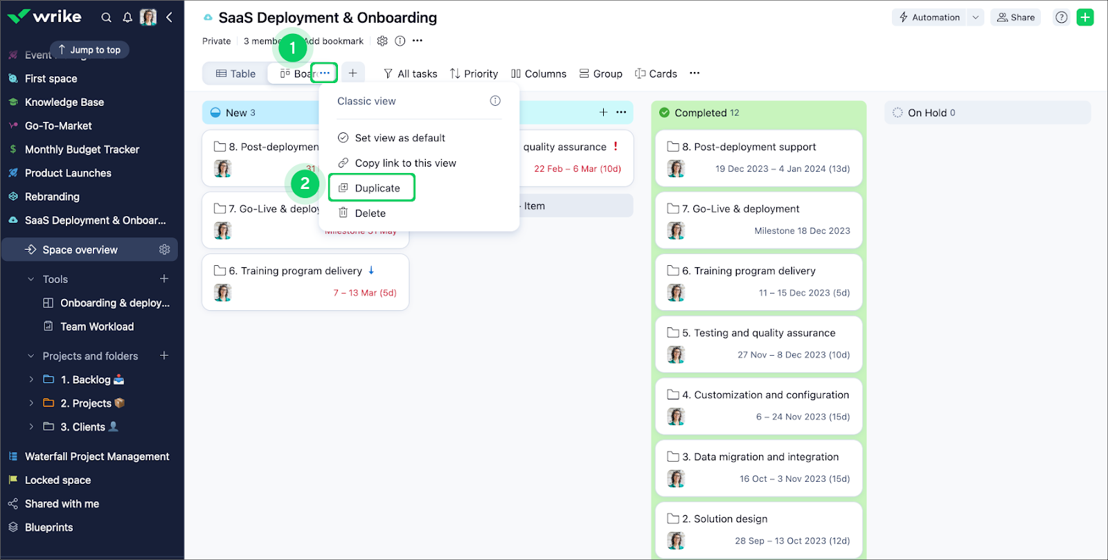1108x560 pixels.
Task: Toggle Cards display option
Action: coord(656,73)
